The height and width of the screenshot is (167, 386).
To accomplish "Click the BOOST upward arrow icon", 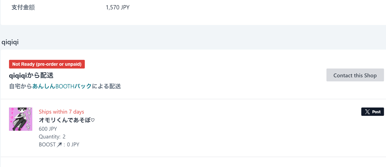I will [x=59, y=145].
